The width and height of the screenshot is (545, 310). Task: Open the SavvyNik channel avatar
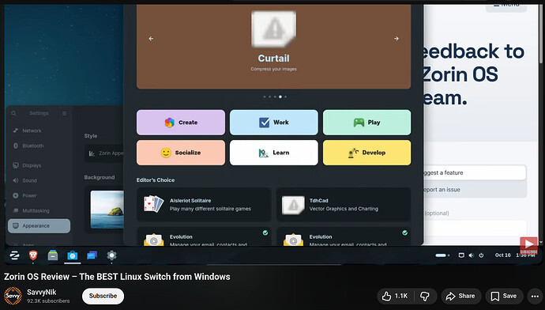13,296
